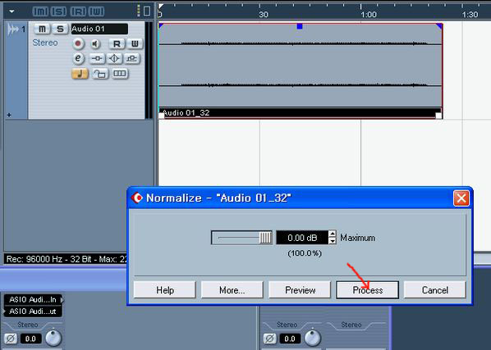
Task: Open channel settings with the e button
Action: (78, 58)
